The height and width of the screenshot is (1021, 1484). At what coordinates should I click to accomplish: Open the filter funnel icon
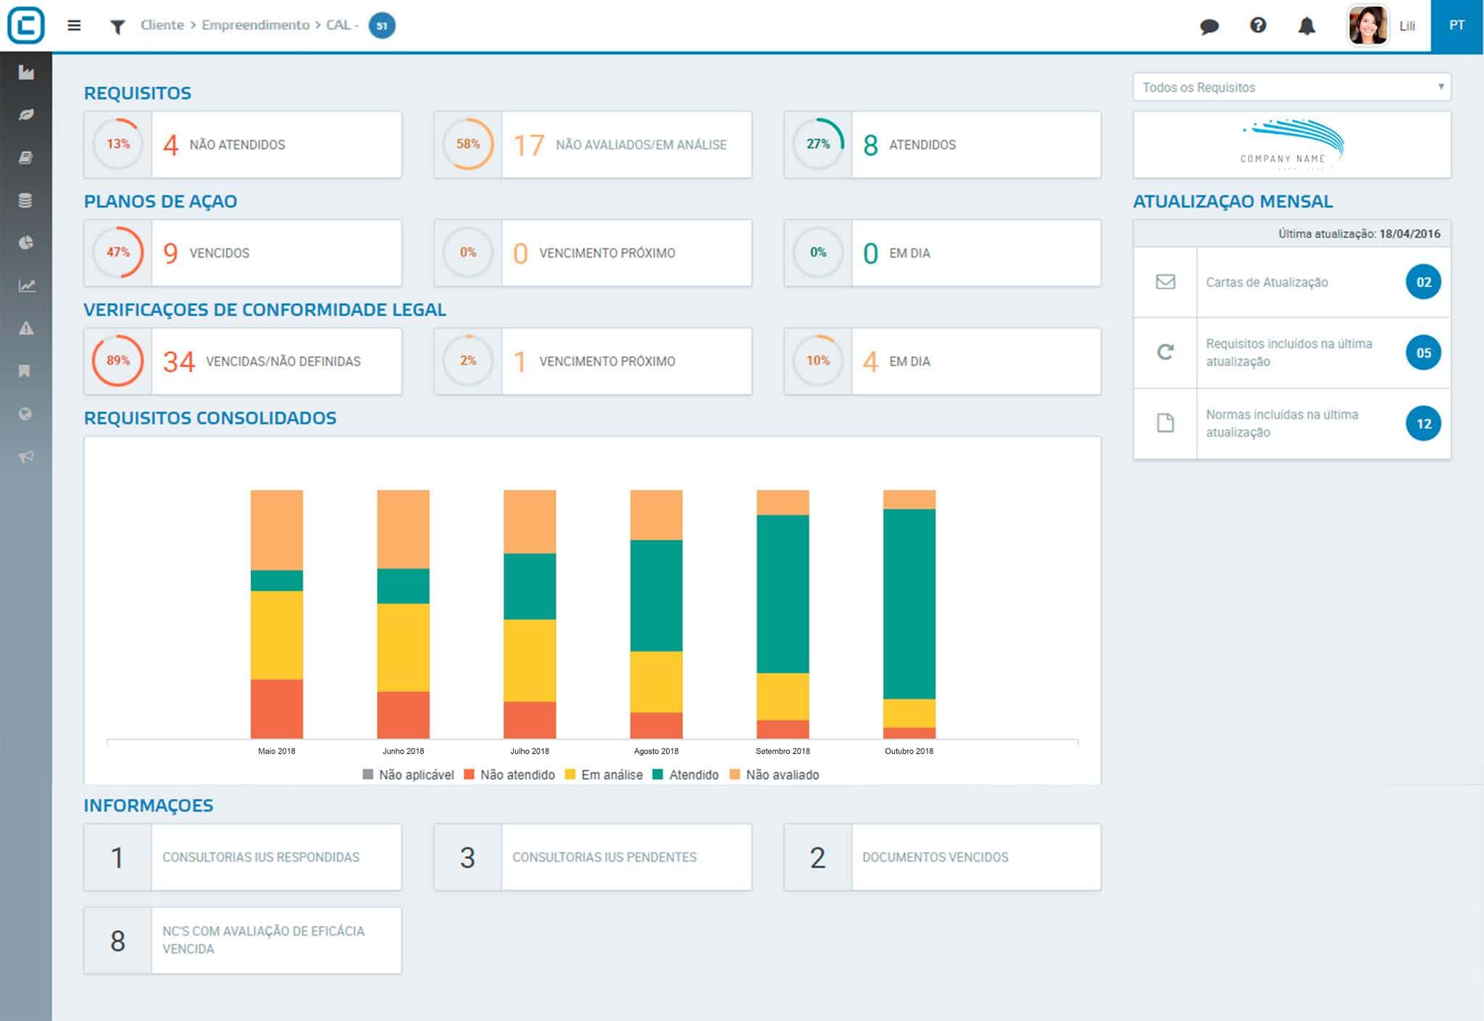117,27
